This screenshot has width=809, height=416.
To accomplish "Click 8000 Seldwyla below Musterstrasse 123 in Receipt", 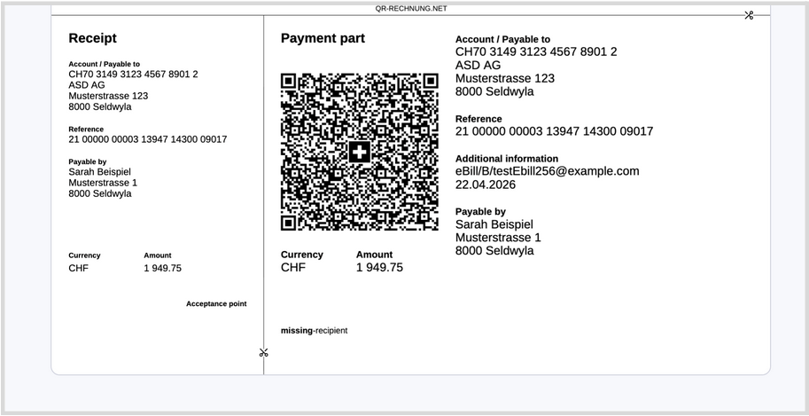I will [100, 107].
